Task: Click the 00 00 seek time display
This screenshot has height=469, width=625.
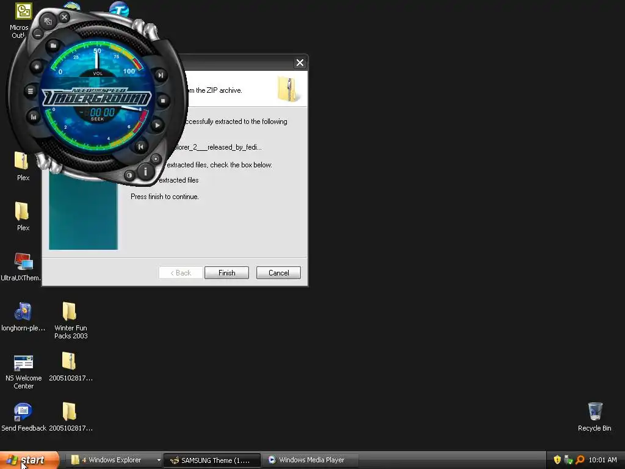Action: [x=102, y=112]
